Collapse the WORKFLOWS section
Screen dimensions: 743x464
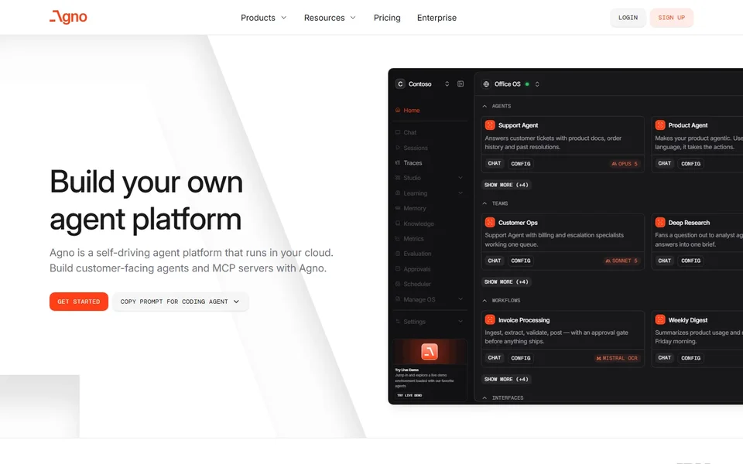point(484,301)
